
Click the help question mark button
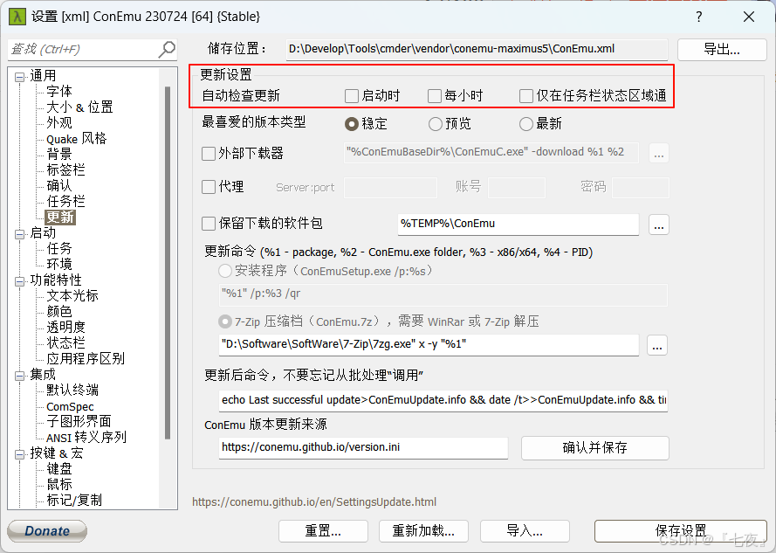699,17
